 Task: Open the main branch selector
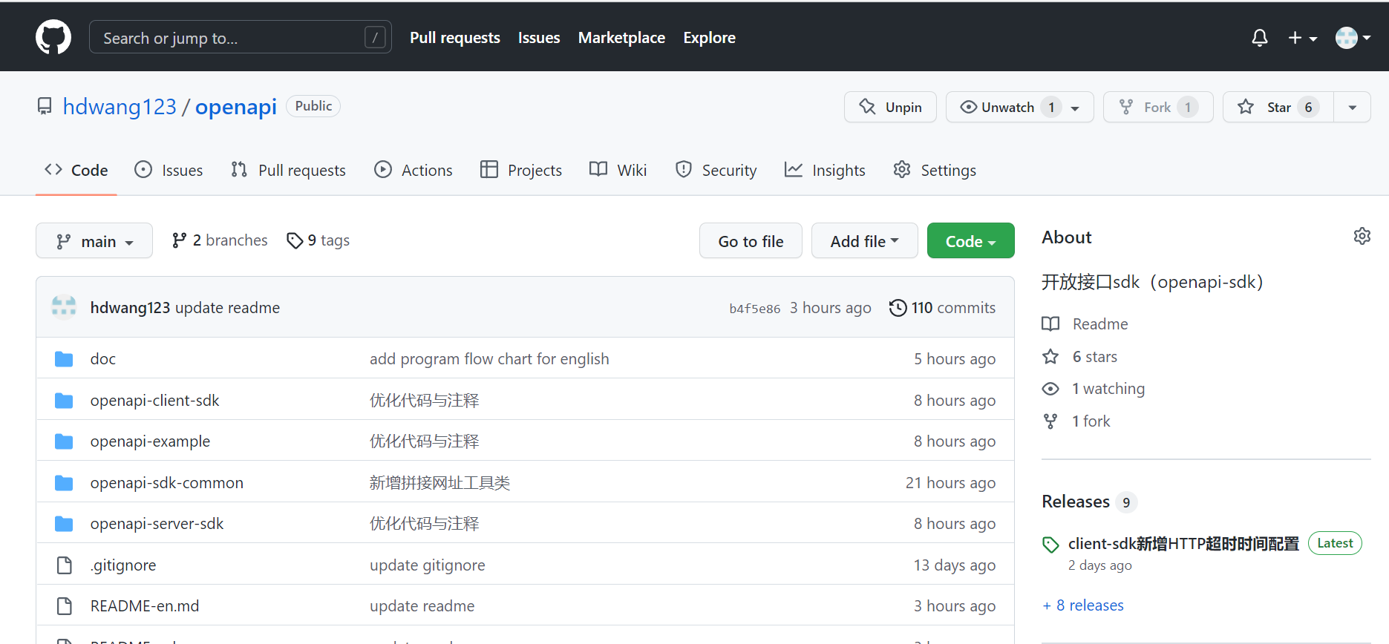[x=94, y=240]
